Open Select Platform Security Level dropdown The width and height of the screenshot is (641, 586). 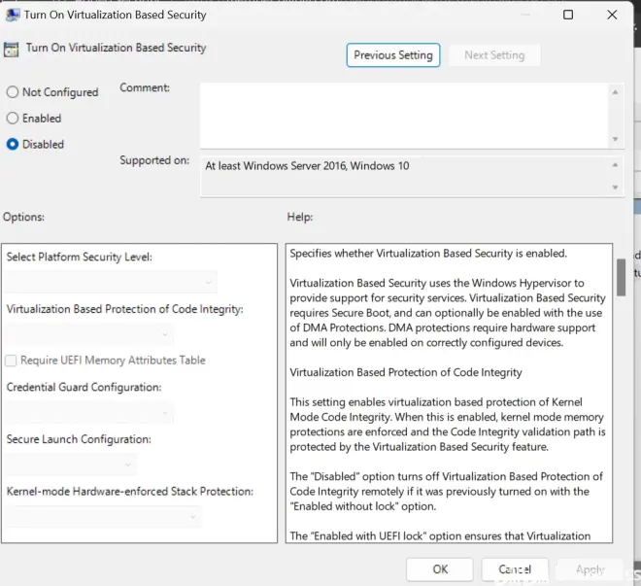112,282
